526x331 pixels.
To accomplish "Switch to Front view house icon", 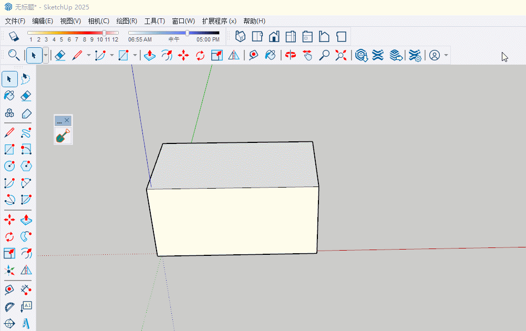I will pyautogui.click(x=274, y=36).
